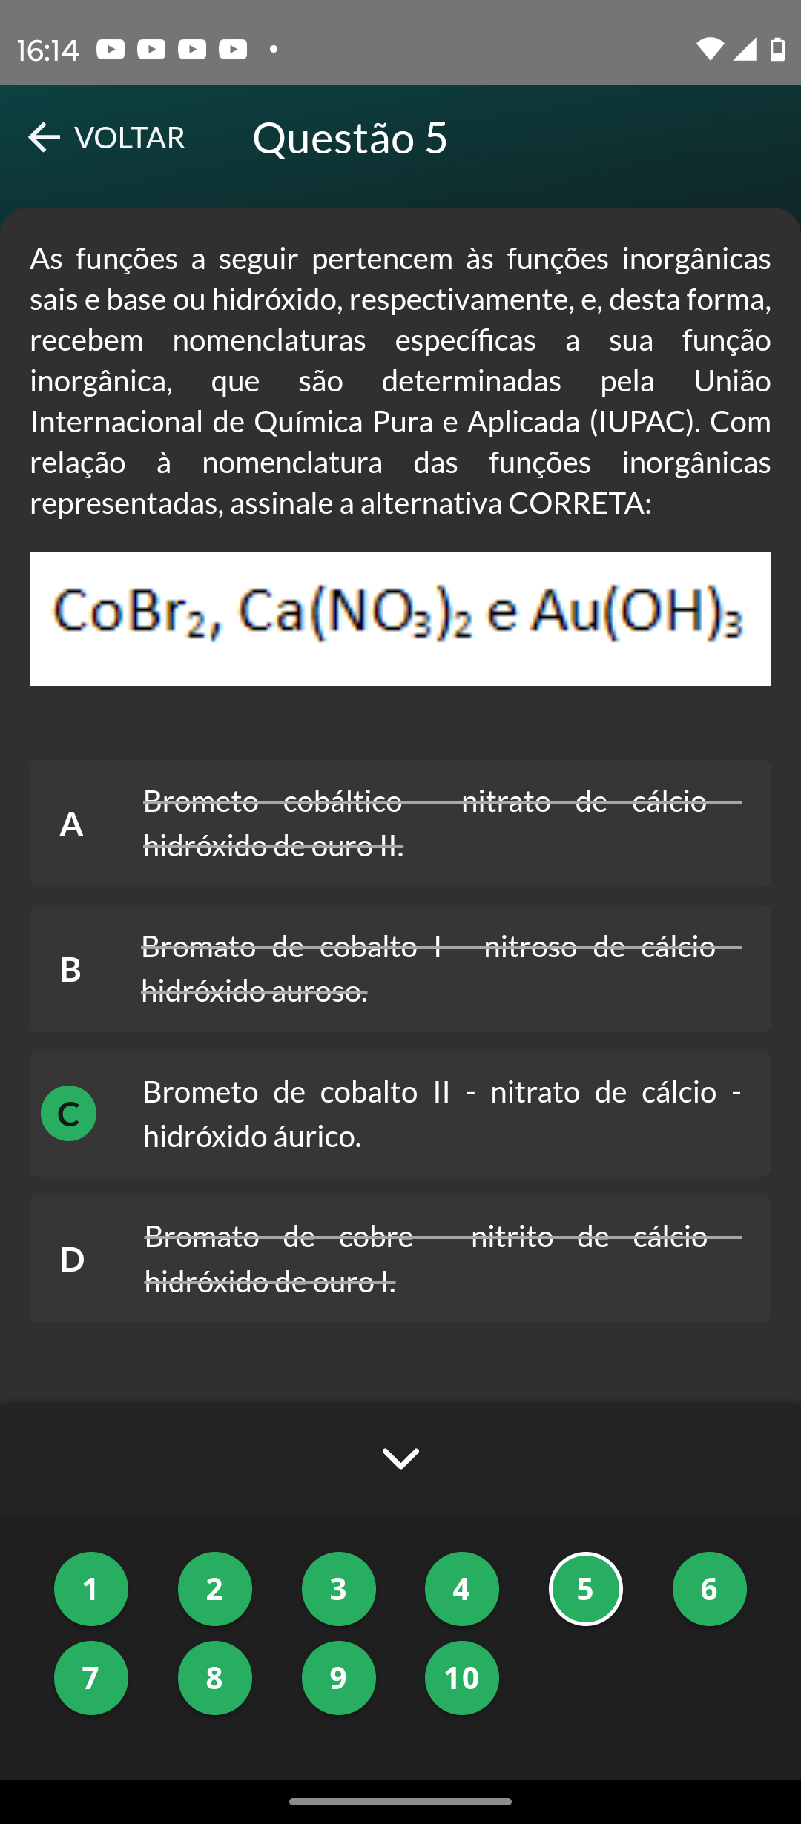Go to question 6
The height and width of the screenshot is (1824, 801).
[x=710, y=1589]
